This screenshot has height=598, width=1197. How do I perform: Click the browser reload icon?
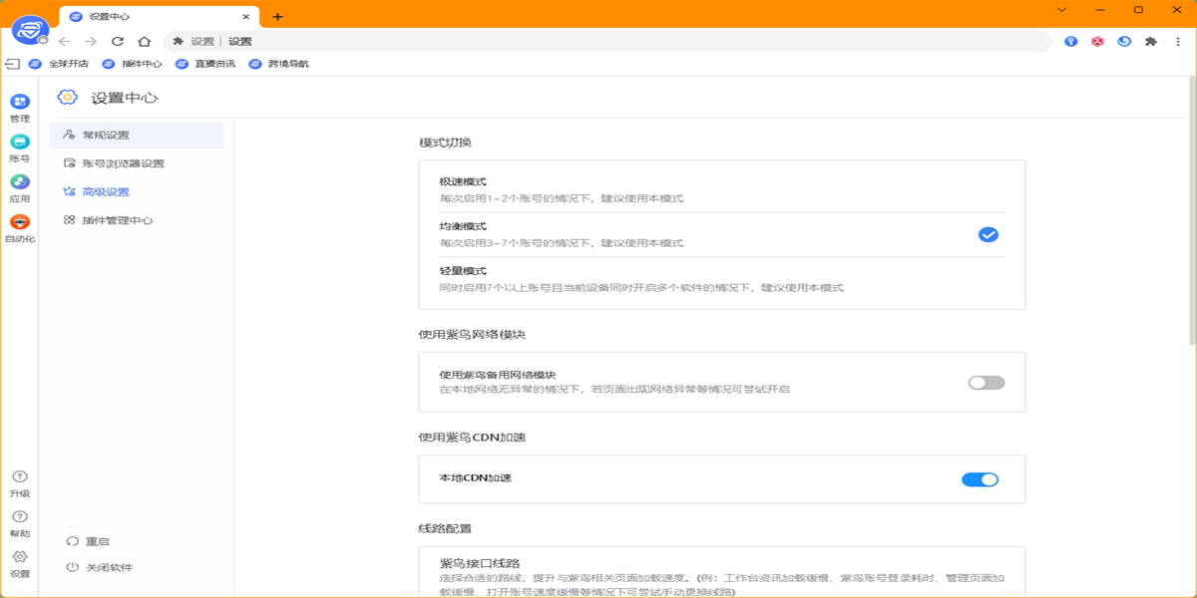pyautogui.click(x=118, y=42)
